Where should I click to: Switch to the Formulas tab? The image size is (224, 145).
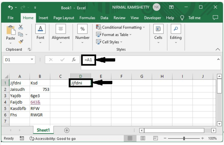(87, 18)
